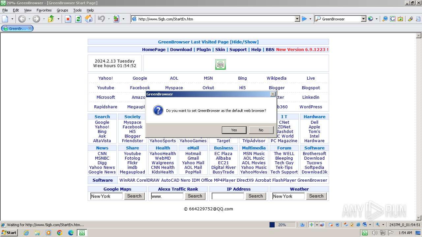Click the IP Address input field
The width and height of the screenshot is (422, 237).
tap(227, 196)
